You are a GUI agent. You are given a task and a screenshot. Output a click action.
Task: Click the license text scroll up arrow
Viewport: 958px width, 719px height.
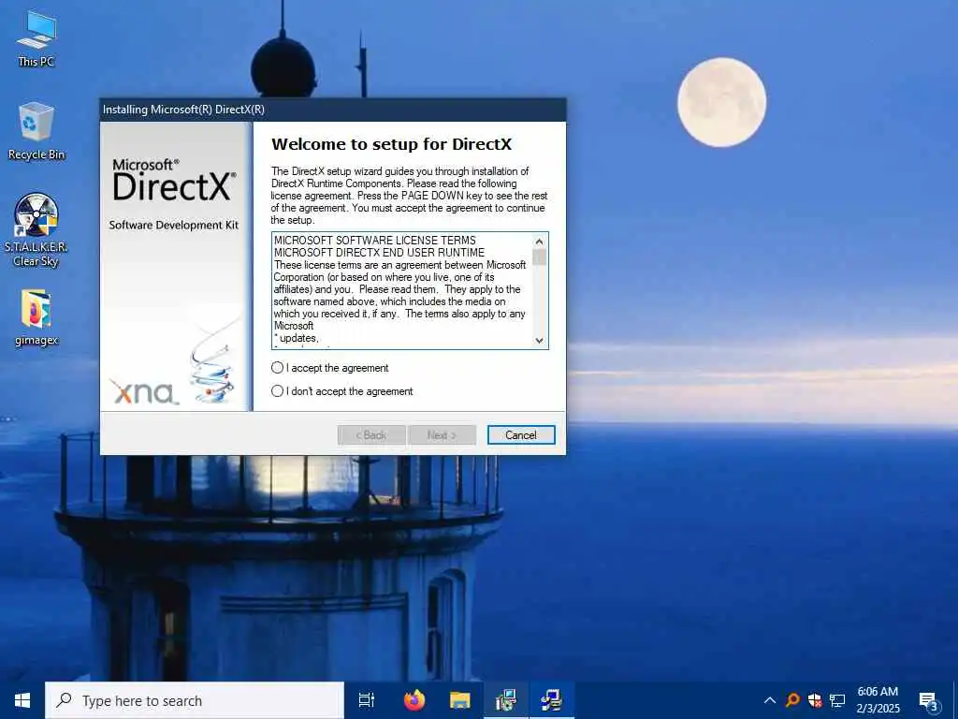click(539, 242)
